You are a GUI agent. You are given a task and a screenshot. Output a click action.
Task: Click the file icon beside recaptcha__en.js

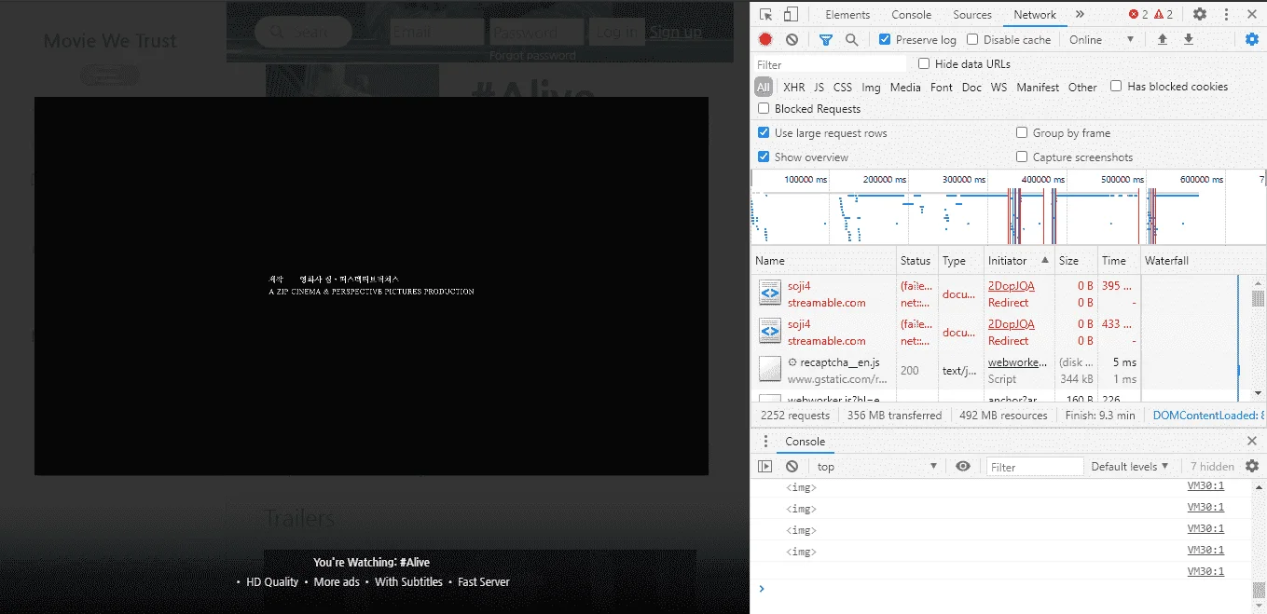[769, 369]
